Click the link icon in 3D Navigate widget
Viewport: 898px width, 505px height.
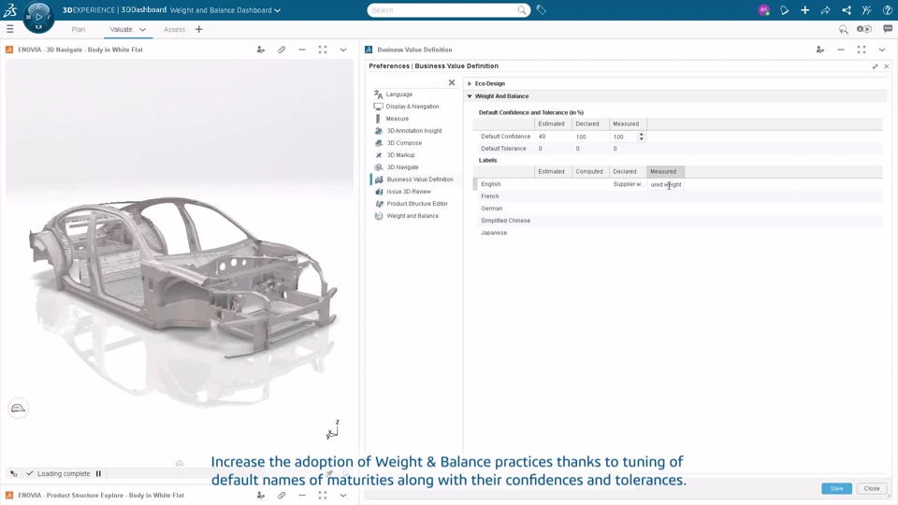[x=282, y=50]
